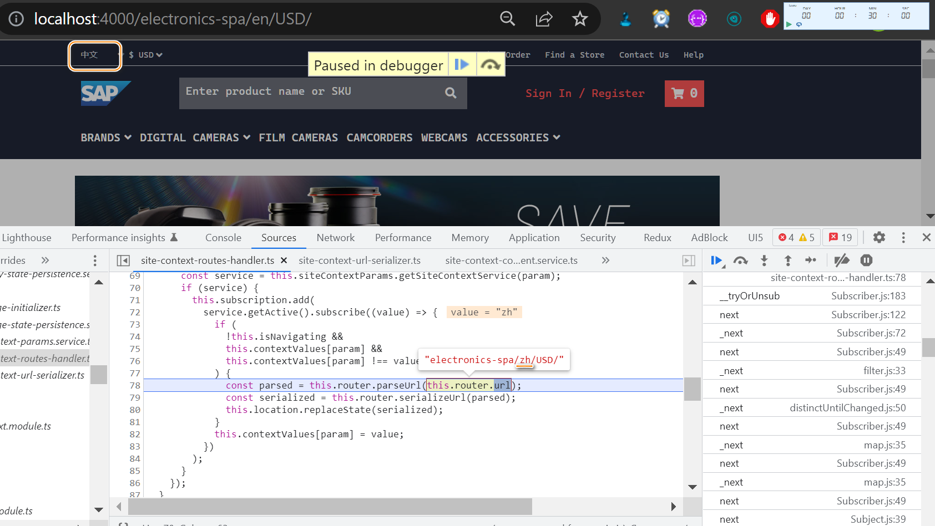
Task: Step out of current function in DevTools
Action: pos(787,261)
